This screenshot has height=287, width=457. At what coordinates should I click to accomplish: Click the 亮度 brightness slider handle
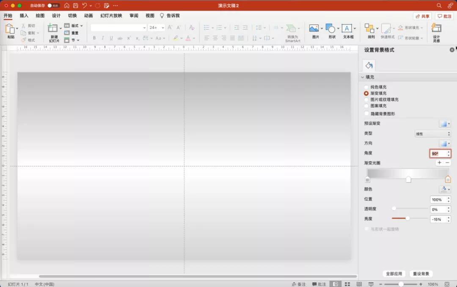tap(407, 218)
